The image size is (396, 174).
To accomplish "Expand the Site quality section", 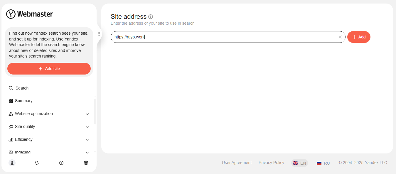I will point(87,127).
